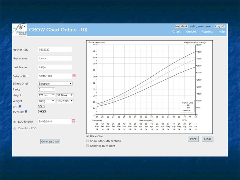Click the Date of Birth field
The width and height of the screenshot is (240, 180).
coord(55,76)
